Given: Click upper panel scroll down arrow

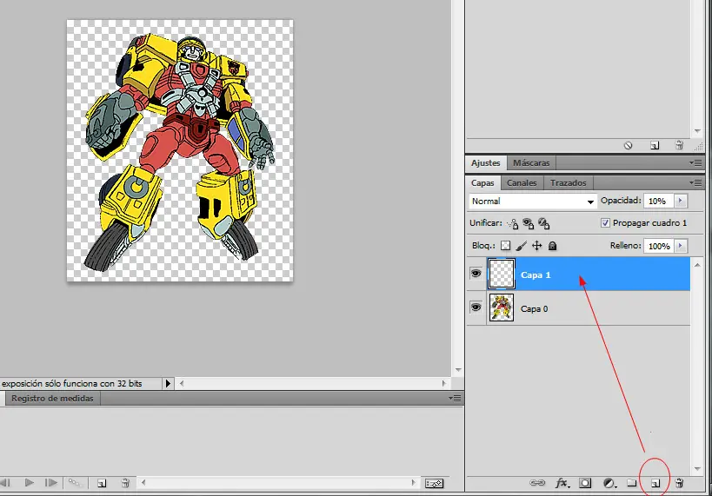Looking at the screenshot, I should click(697, 131).
